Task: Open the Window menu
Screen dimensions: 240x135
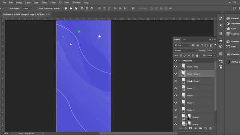Action: [x=76, y=3]
